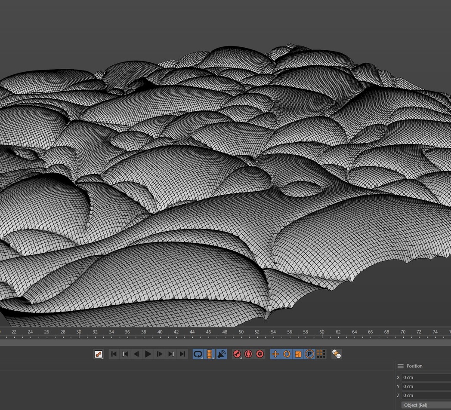This screenshot has height=410, width=451.
Task: Open the Object (Rel) coordinate dropdown
Action: point(425,405)
